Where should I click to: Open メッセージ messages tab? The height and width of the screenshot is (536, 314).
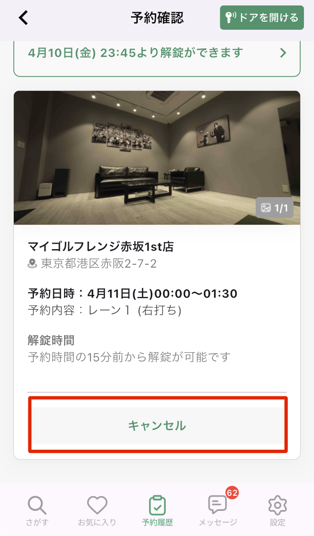pyautogui.click(x=218, y=511)
